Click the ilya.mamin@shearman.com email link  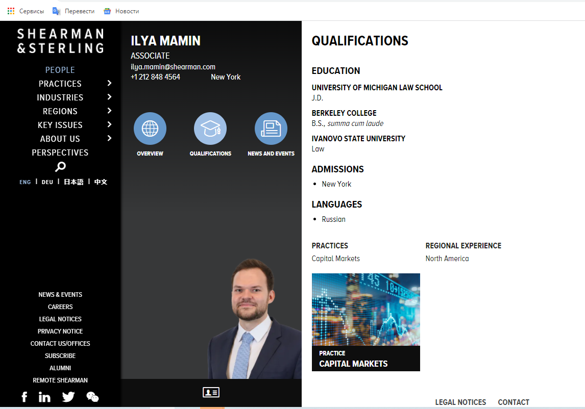tap(173, 67)
